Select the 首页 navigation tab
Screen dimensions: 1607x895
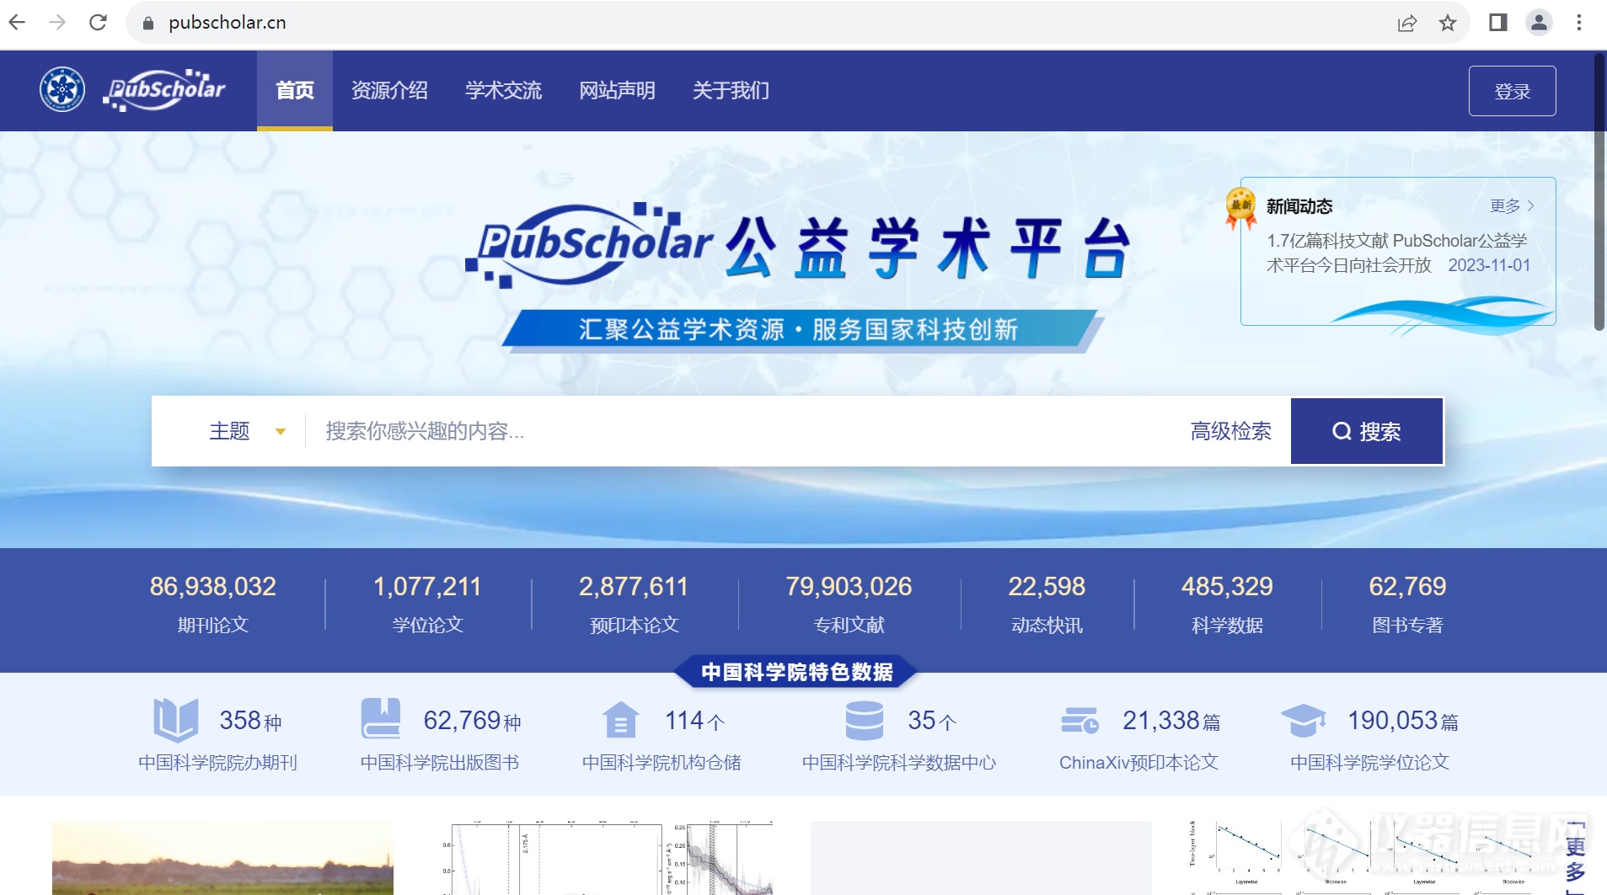coord(295,90)
